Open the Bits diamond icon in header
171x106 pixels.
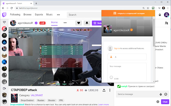(160, 15)
